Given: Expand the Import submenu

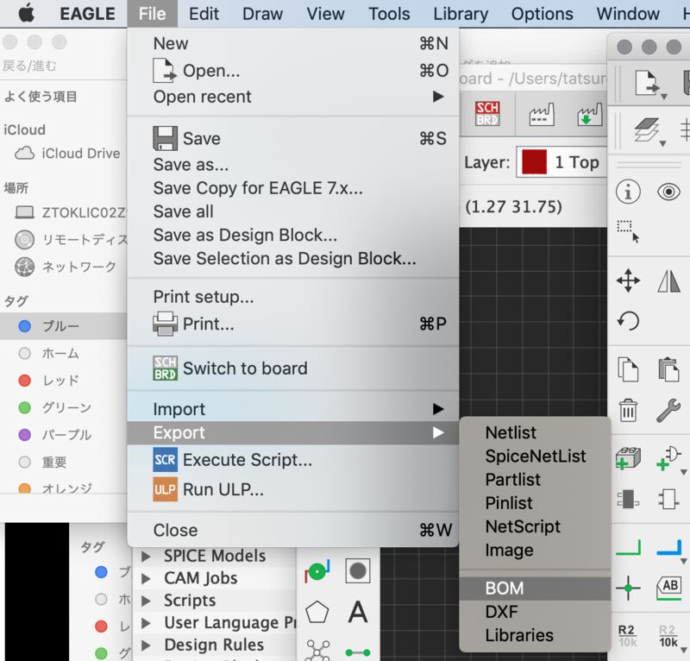Looking at the screenshot, I should pos(293,409).
